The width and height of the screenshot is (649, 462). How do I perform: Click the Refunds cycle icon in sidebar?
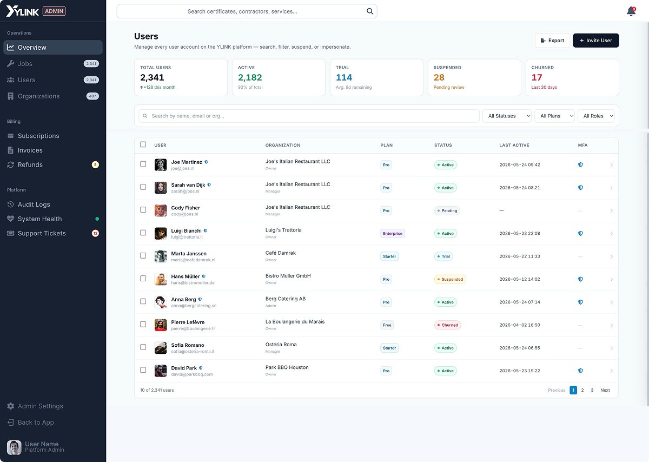coord(11,165)
